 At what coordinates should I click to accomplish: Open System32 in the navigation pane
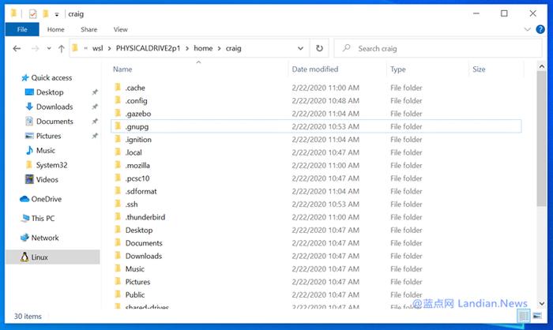pyautogui.click(x=46, y=165)
